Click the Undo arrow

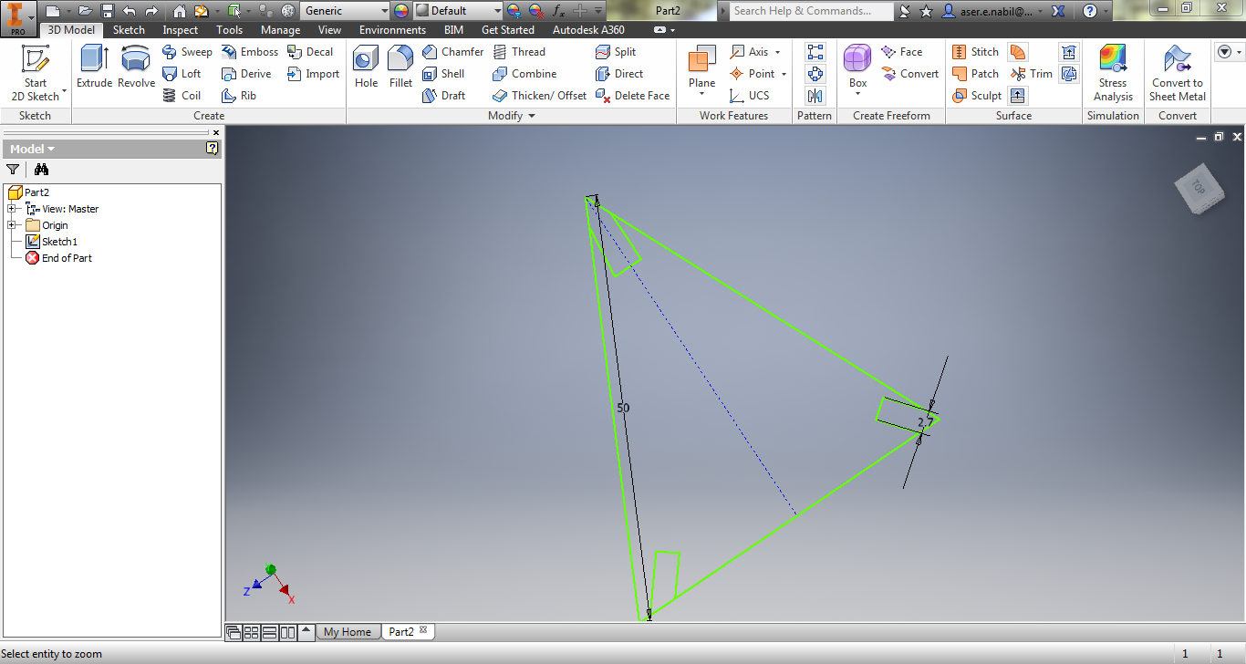130,11
